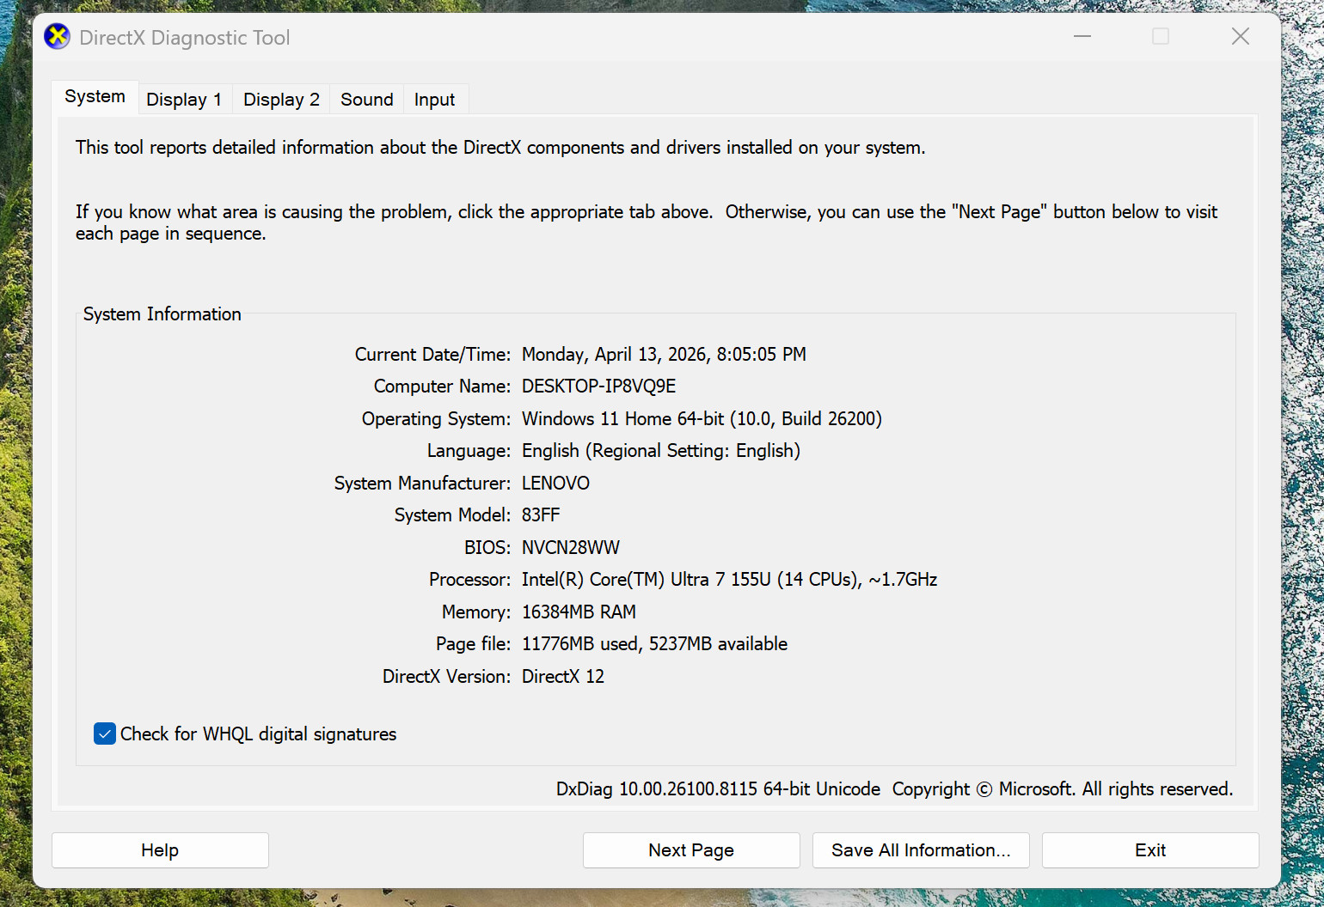Click manufacturer value LENOVO
The image size is (1324, 907).
[555, 484]
